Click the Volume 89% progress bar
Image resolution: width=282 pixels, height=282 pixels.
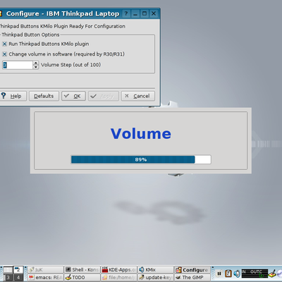pyautogui.click(x=141, y=159)
